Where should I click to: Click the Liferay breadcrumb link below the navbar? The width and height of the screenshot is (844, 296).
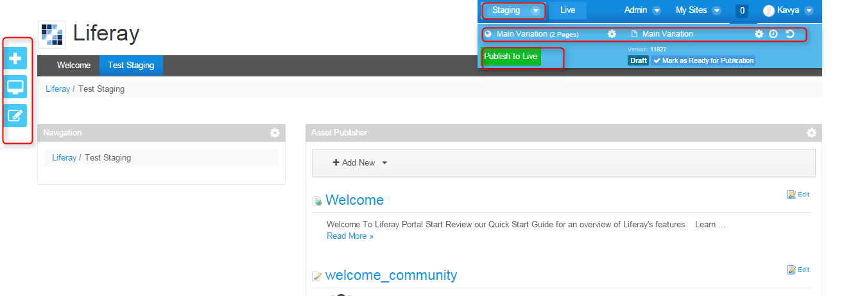coord(58,89)
